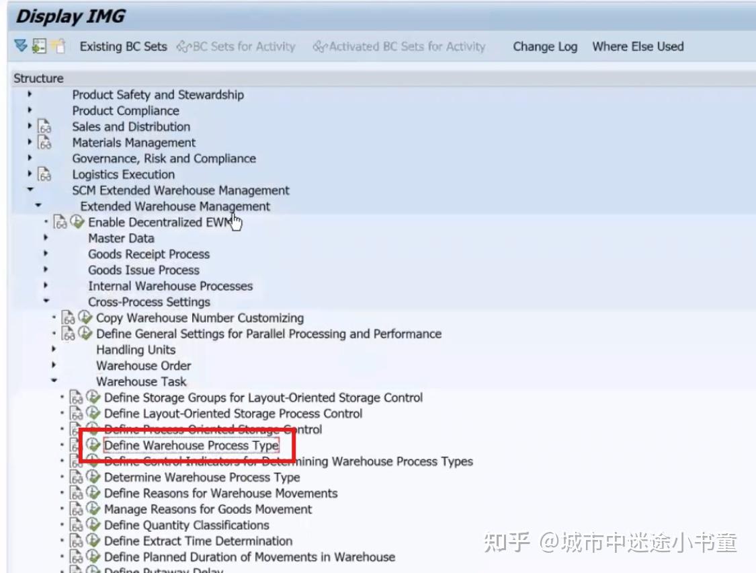Expand the Handling Units node
Viewport: 756px width, 573px height.
[54, 349]
